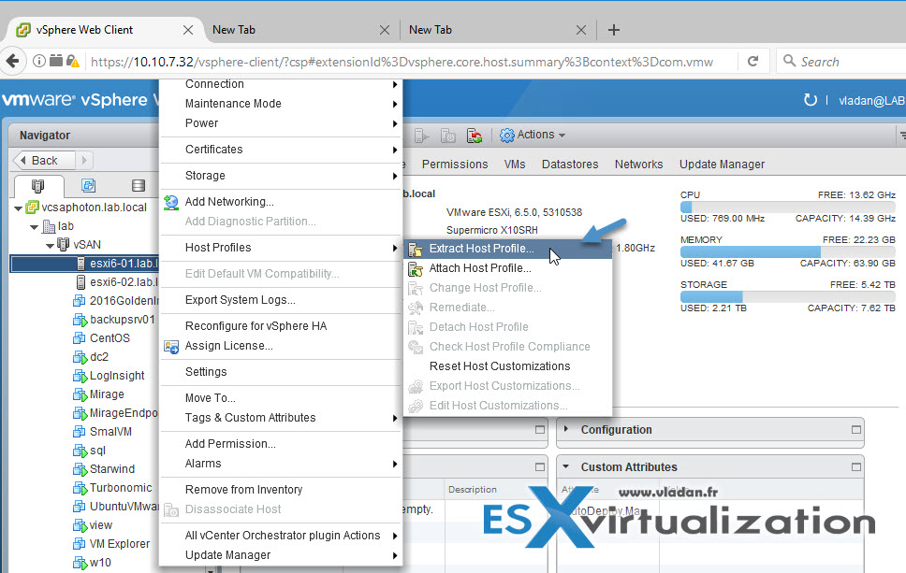Collapse the vSAN cluster node

pyautogui.click(x=51, y=246)
